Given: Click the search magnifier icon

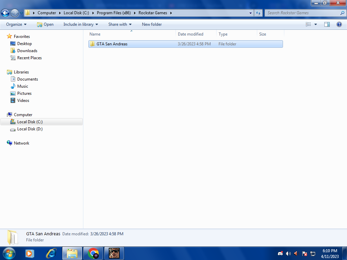Looking at the screenshot, I should tap(342, 13).
